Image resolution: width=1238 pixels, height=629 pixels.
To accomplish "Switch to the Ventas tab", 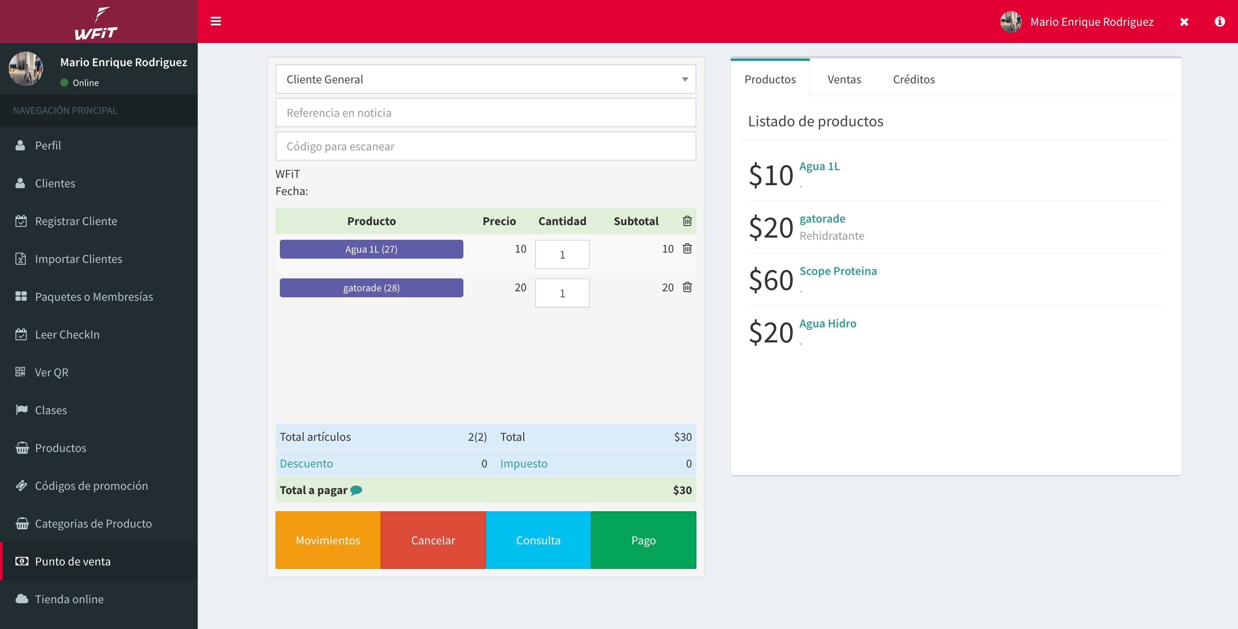I will (844, 79).
